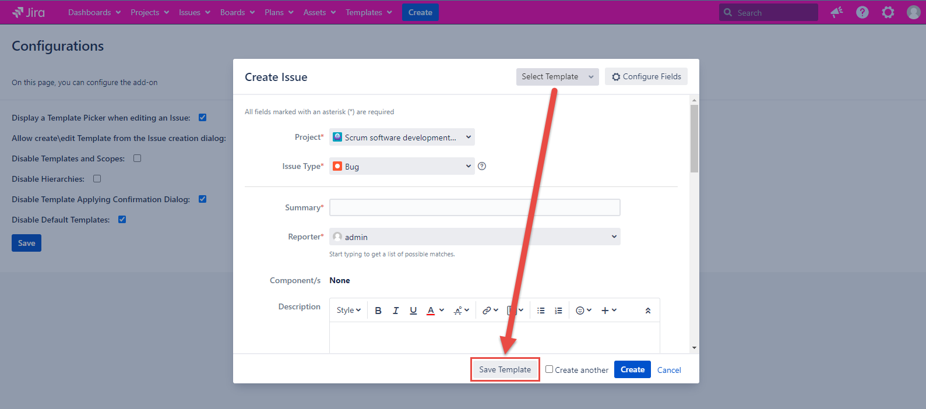926x409 pixels.
Task: Collapse the description editor toolbar
Action: pos(647,311)
